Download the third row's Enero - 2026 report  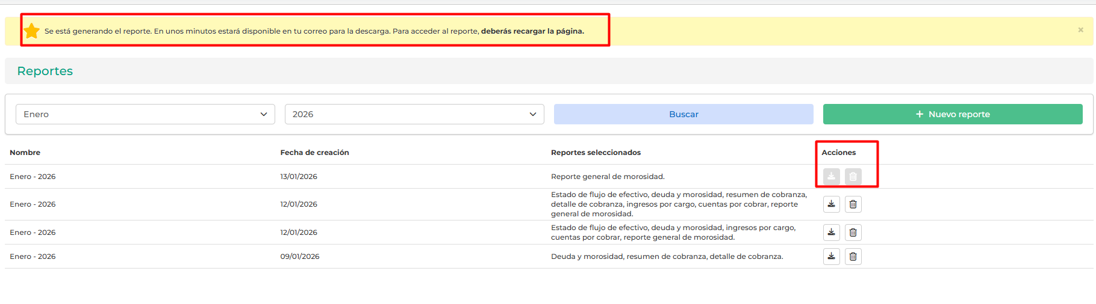click(x=831, y=233)
